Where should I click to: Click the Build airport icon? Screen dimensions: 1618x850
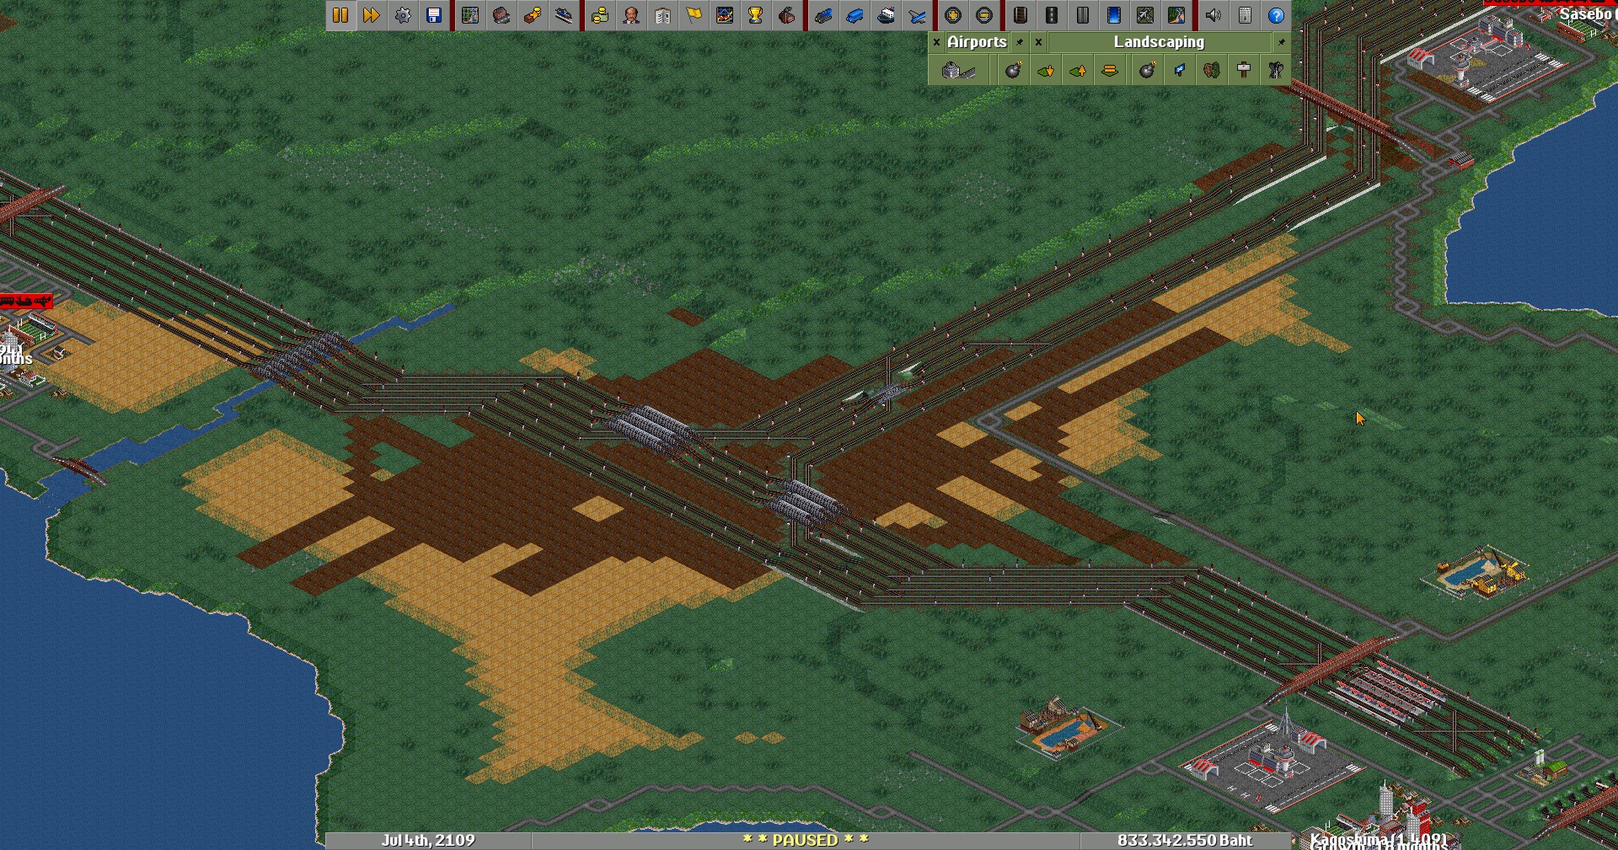point(958,71)
